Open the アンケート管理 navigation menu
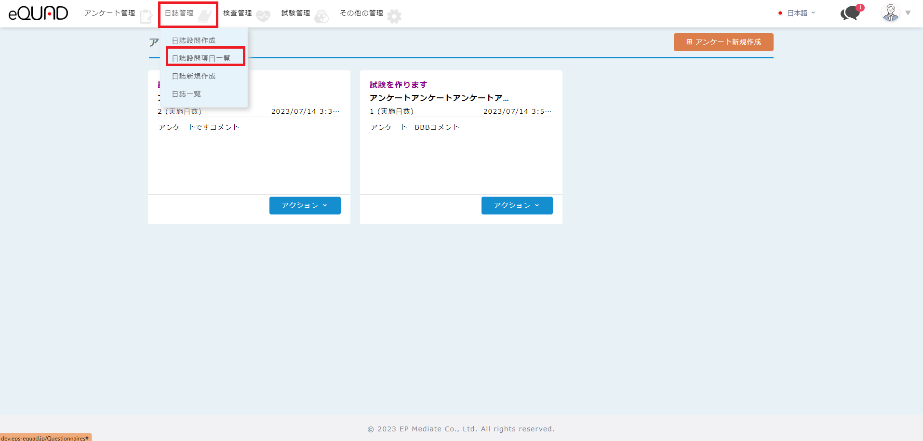The width and height of the screenshot is (923, 441). point(110,13)
